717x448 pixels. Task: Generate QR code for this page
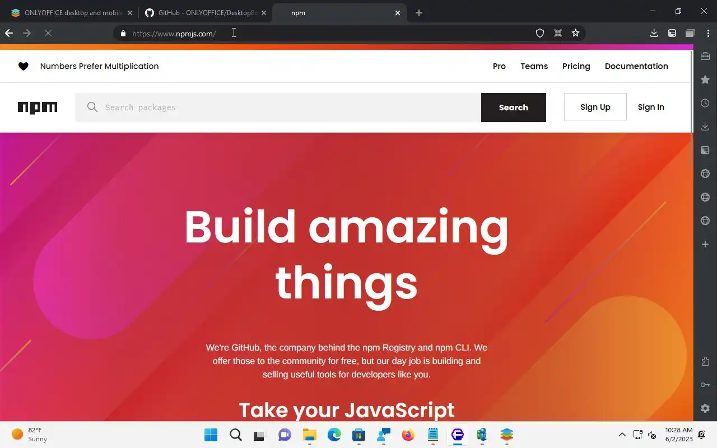(x=558, y=34)
